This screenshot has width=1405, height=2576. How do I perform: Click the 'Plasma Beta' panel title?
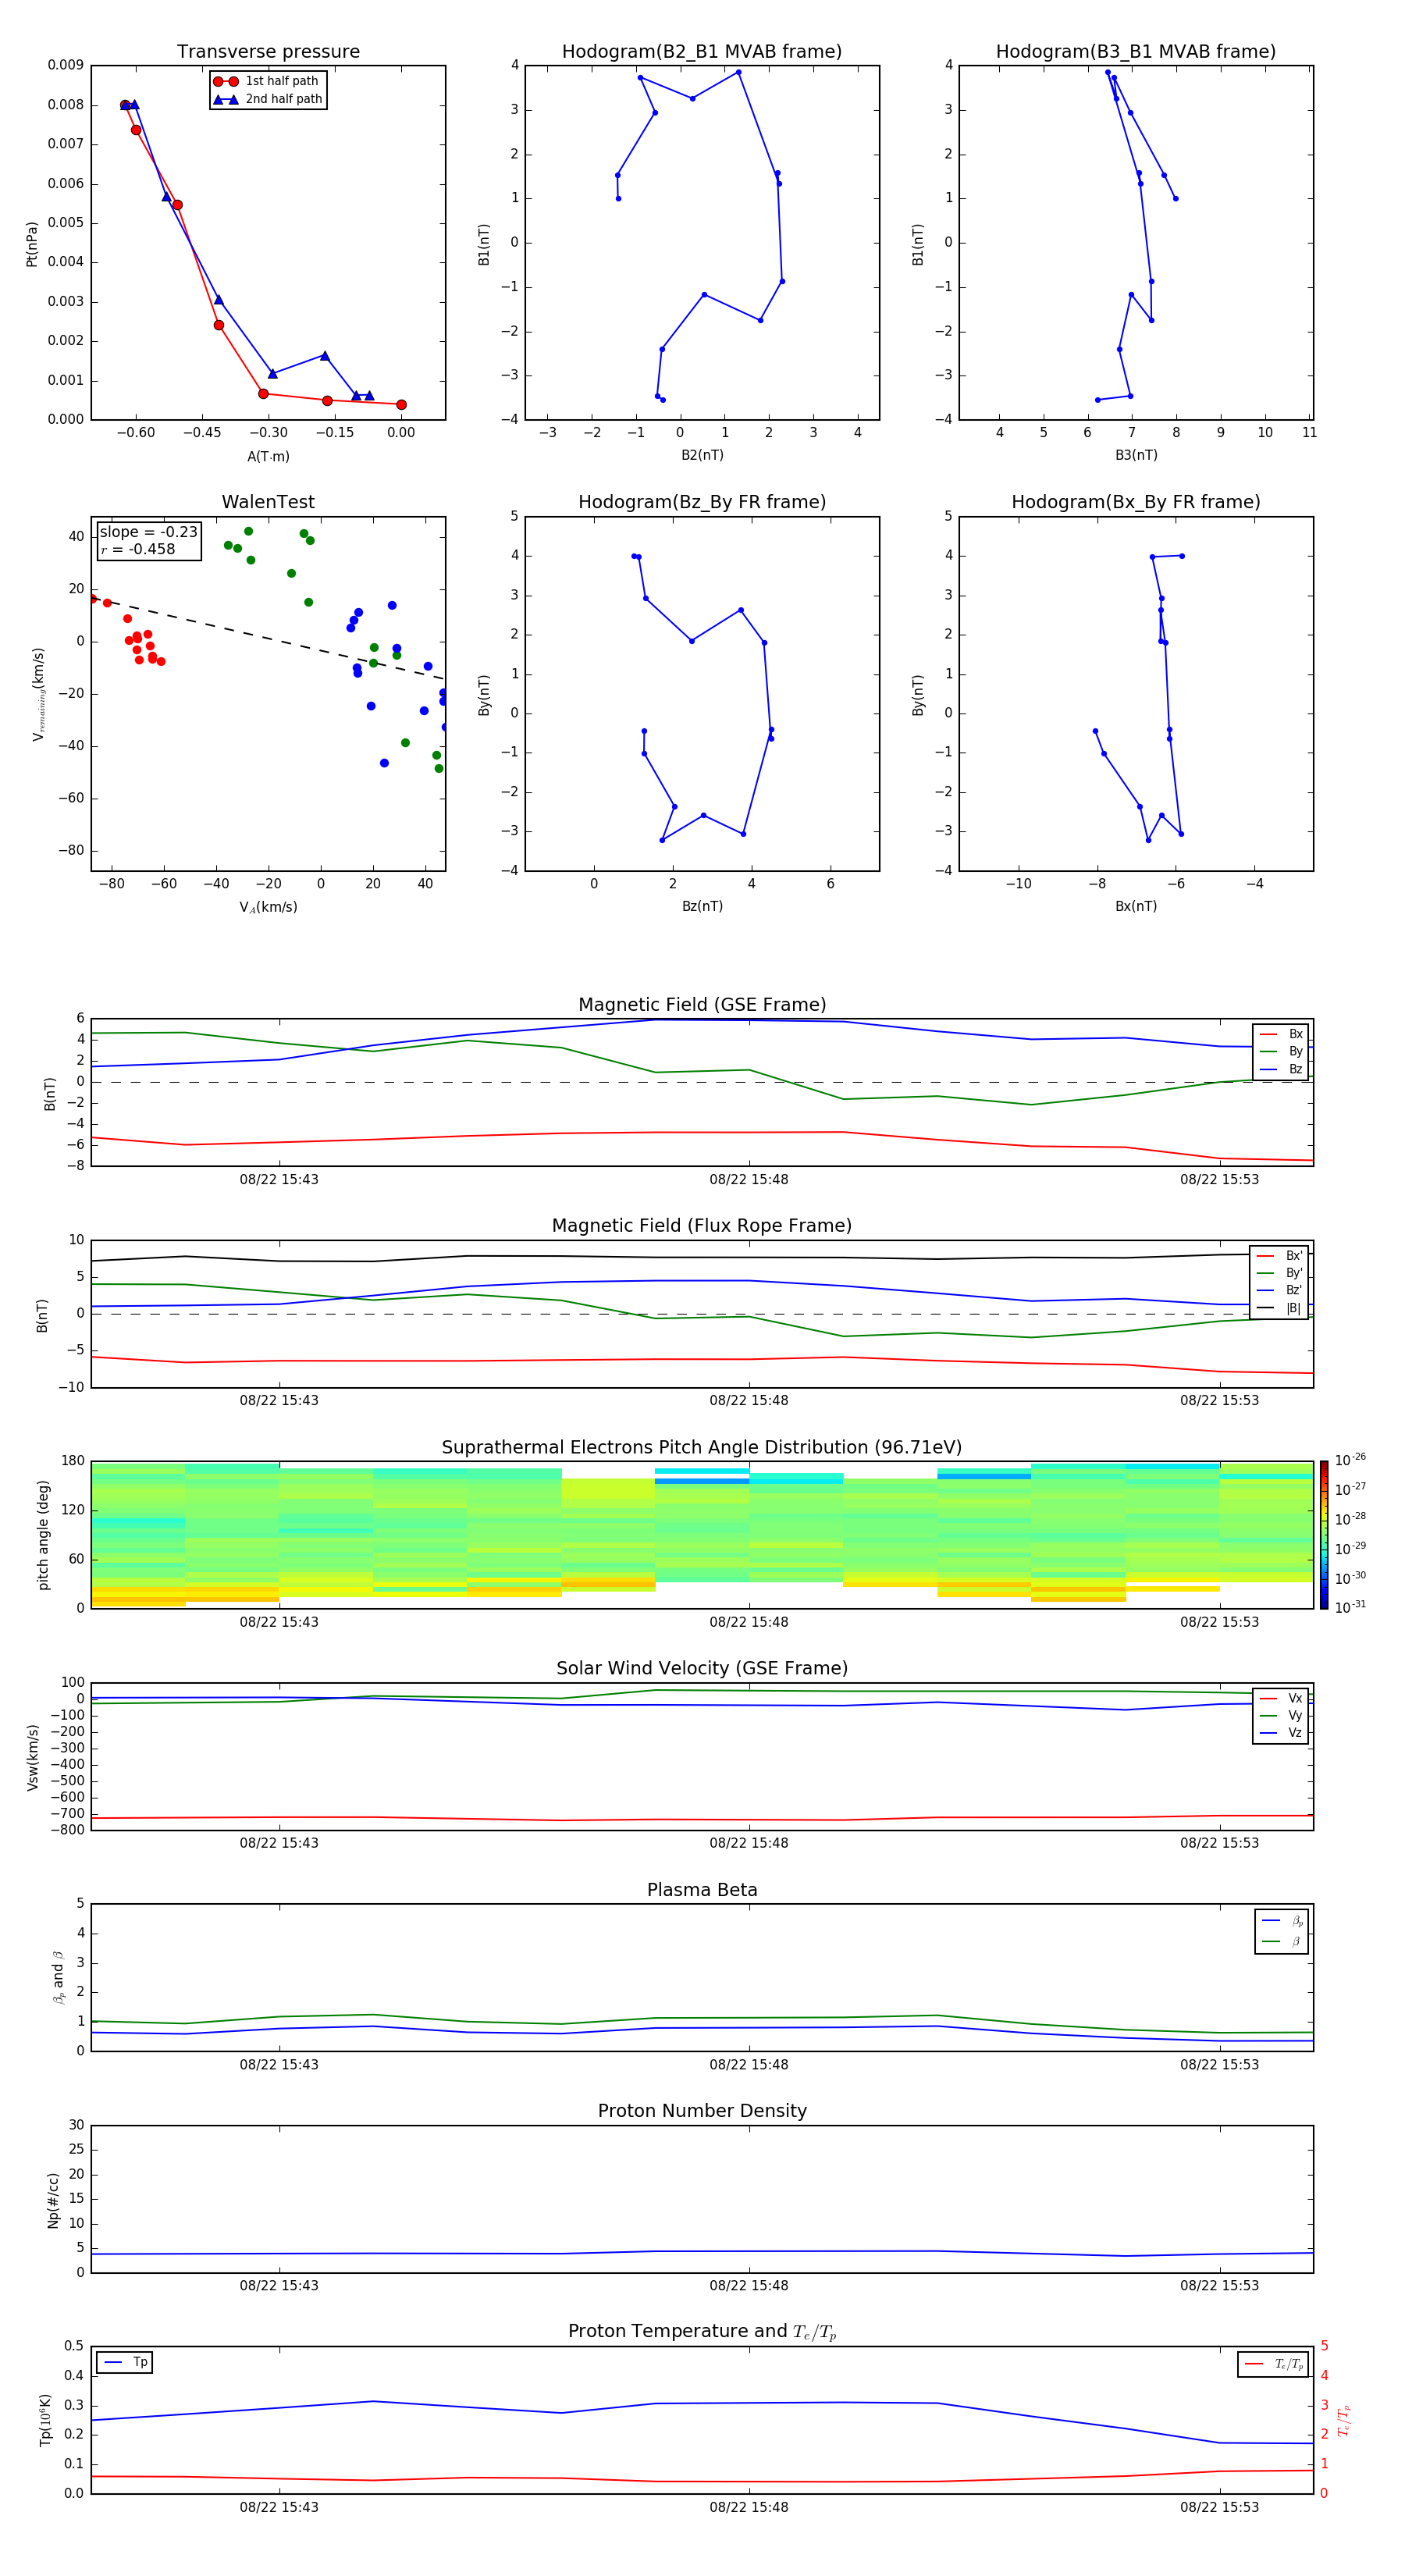(702, 1890)
